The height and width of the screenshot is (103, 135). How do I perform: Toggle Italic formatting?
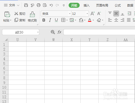coord(50,20)
